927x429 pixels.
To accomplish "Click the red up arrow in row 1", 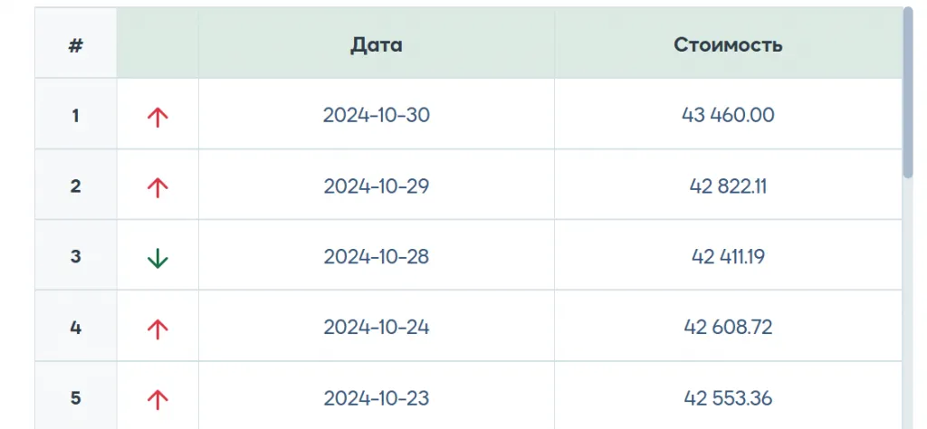I will coord(158,116).
